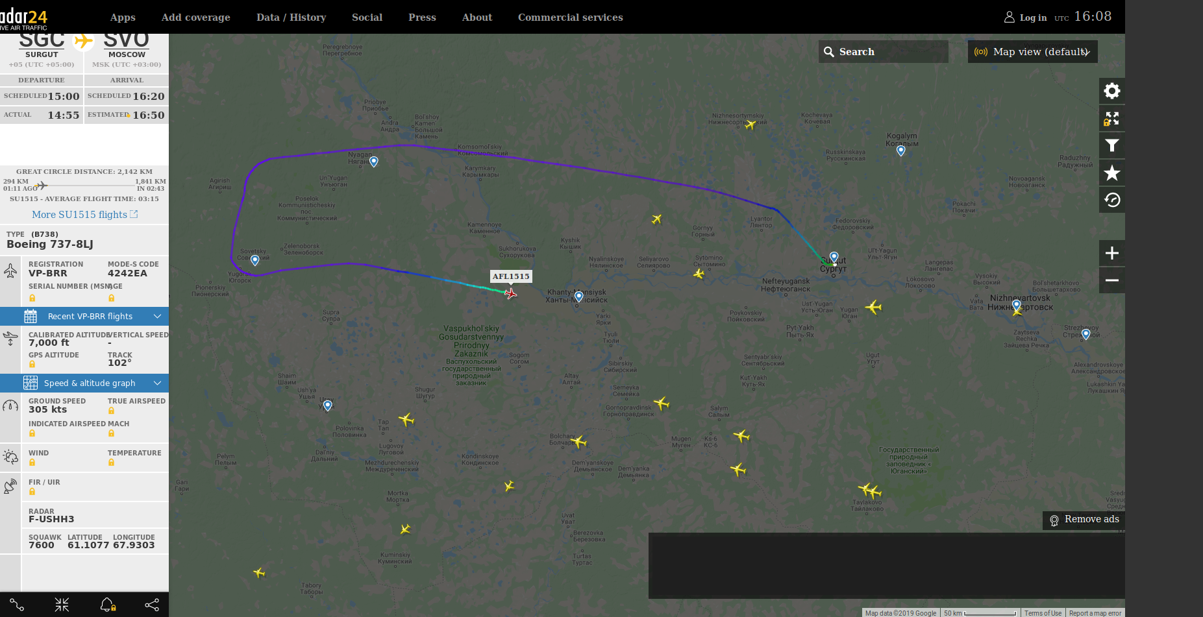Toggle fullscreen with the expand arrows icon
Image resolution: width=1203 pixels, height=617 pixels.
(1111, 119)
